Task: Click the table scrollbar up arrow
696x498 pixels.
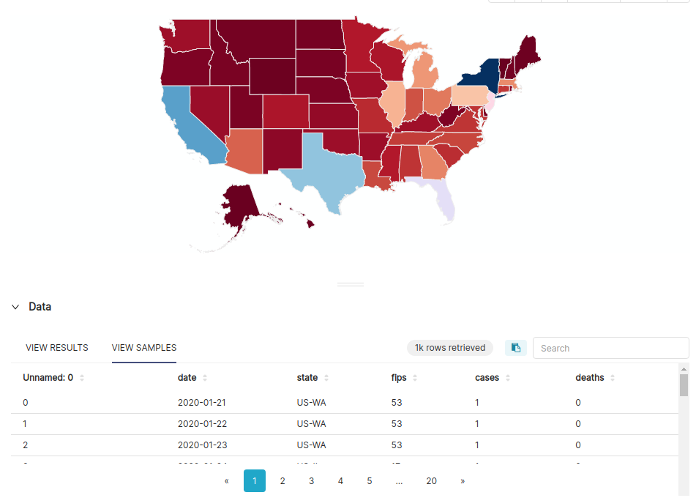Action: (684, 370)
